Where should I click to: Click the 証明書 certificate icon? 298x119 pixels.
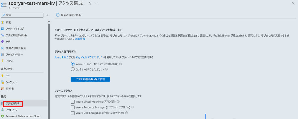pyautogui.click(x=2, y=89)
